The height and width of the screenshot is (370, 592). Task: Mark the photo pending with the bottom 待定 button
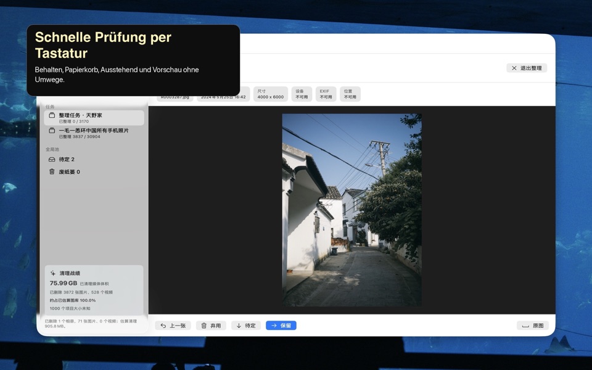[246, 326]
